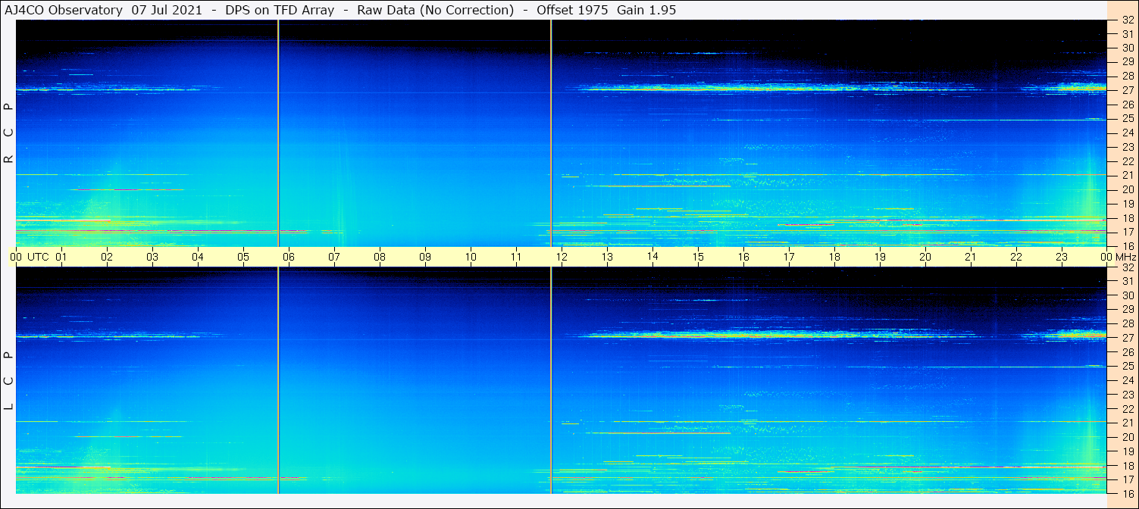The width and height of the screenshot is (1139, 509).
Task: Click the 32 MHz label in RCP scale
Action: click(1127, 20)
